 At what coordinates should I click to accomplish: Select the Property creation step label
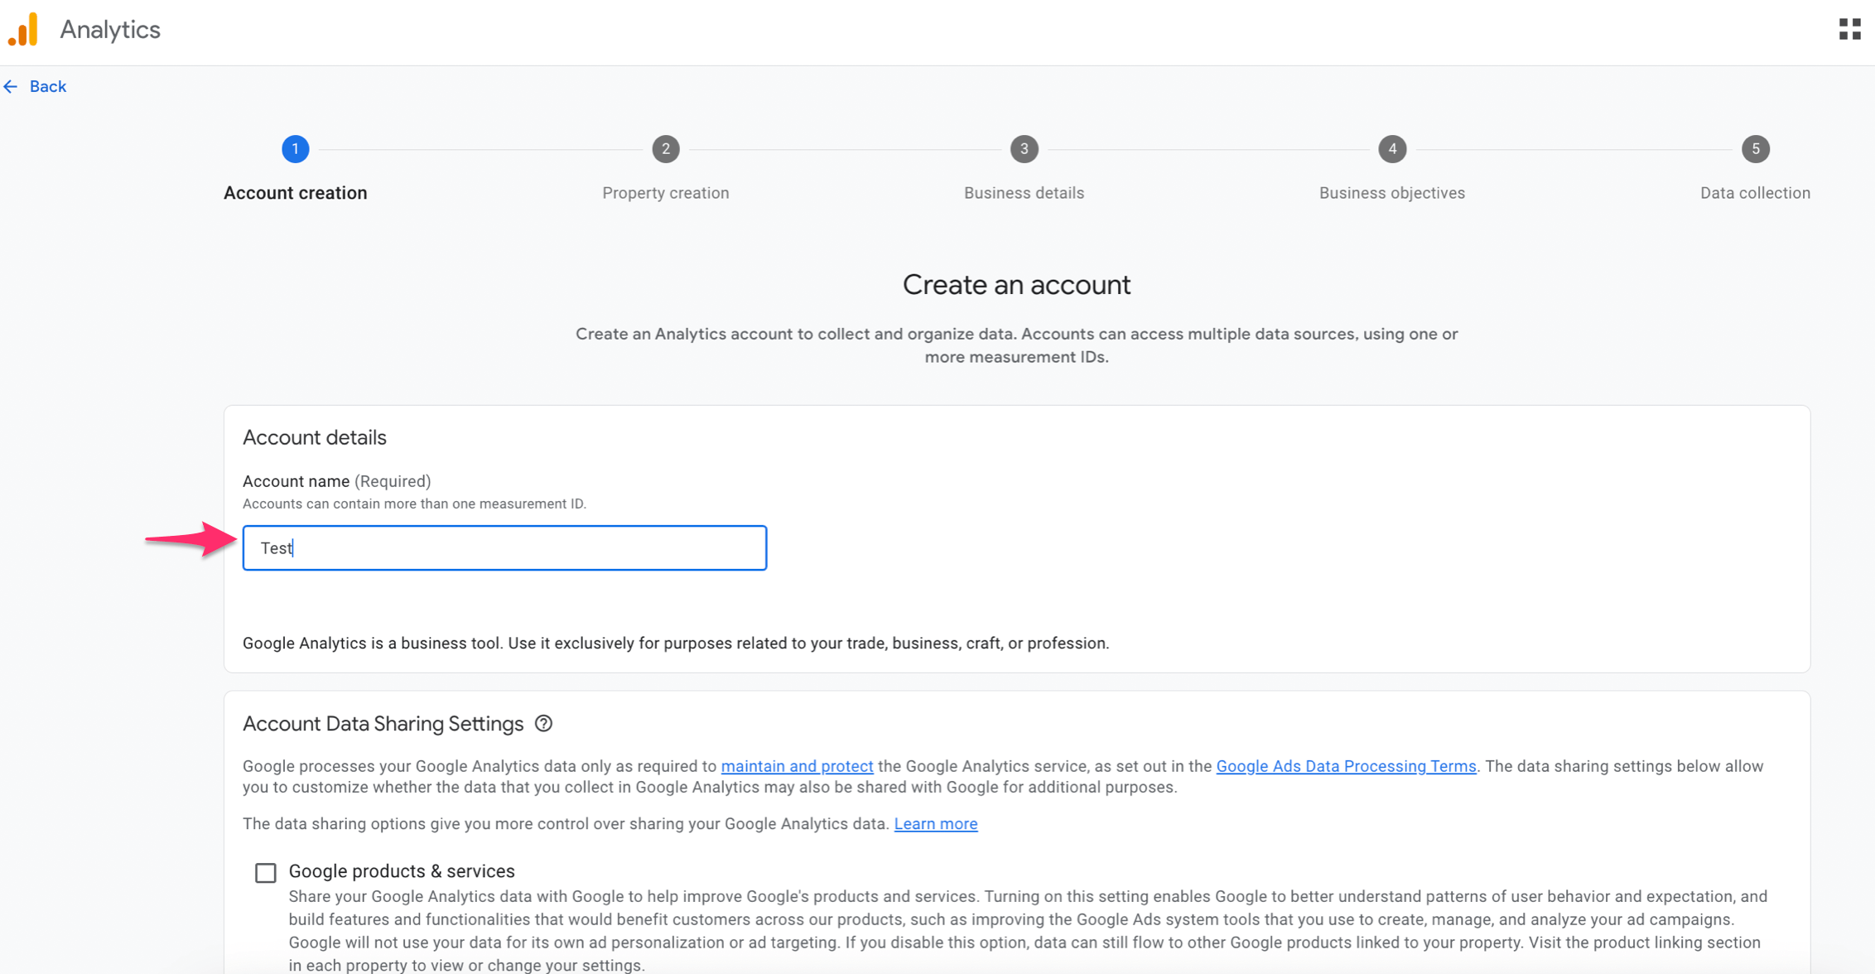[665, 193]
